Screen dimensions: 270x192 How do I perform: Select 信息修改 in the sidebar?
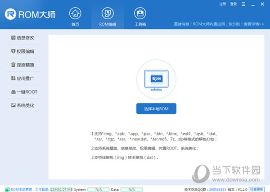23,38
